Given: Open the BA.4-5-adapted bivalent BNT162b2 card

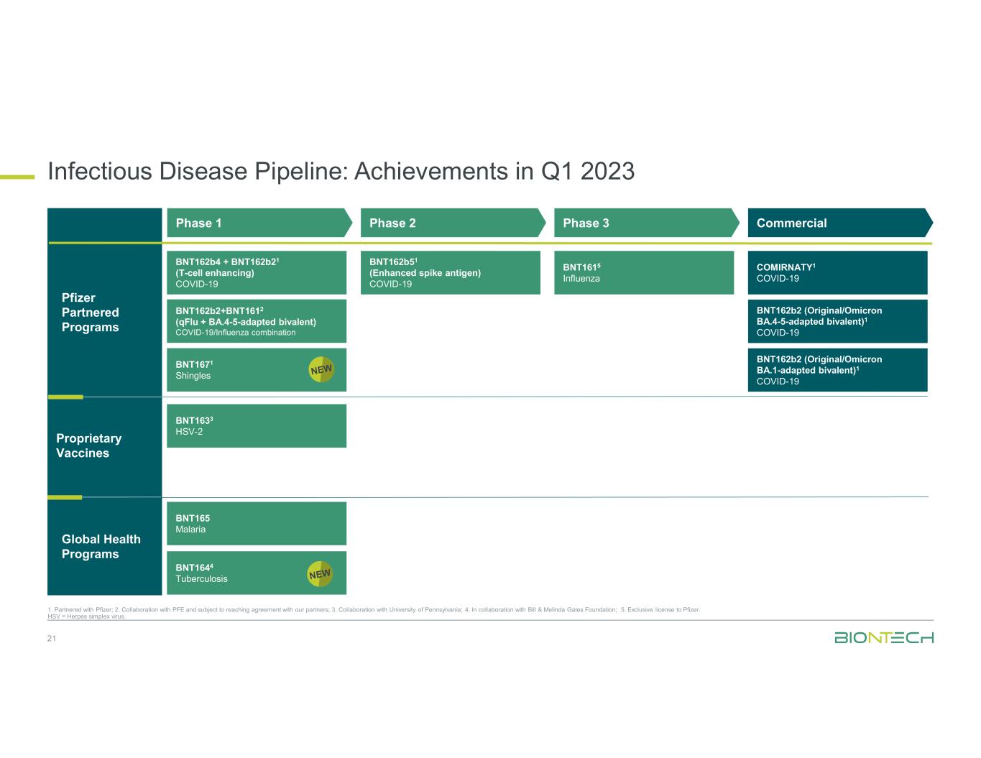Looking at the screenshot, I should tap(838, 321).
